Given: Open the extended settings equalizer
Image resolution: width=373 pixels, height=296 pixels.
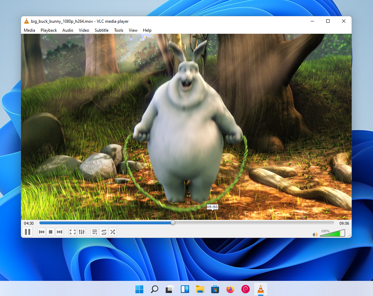Looking at the screenshot, I should tap(81, 232).
